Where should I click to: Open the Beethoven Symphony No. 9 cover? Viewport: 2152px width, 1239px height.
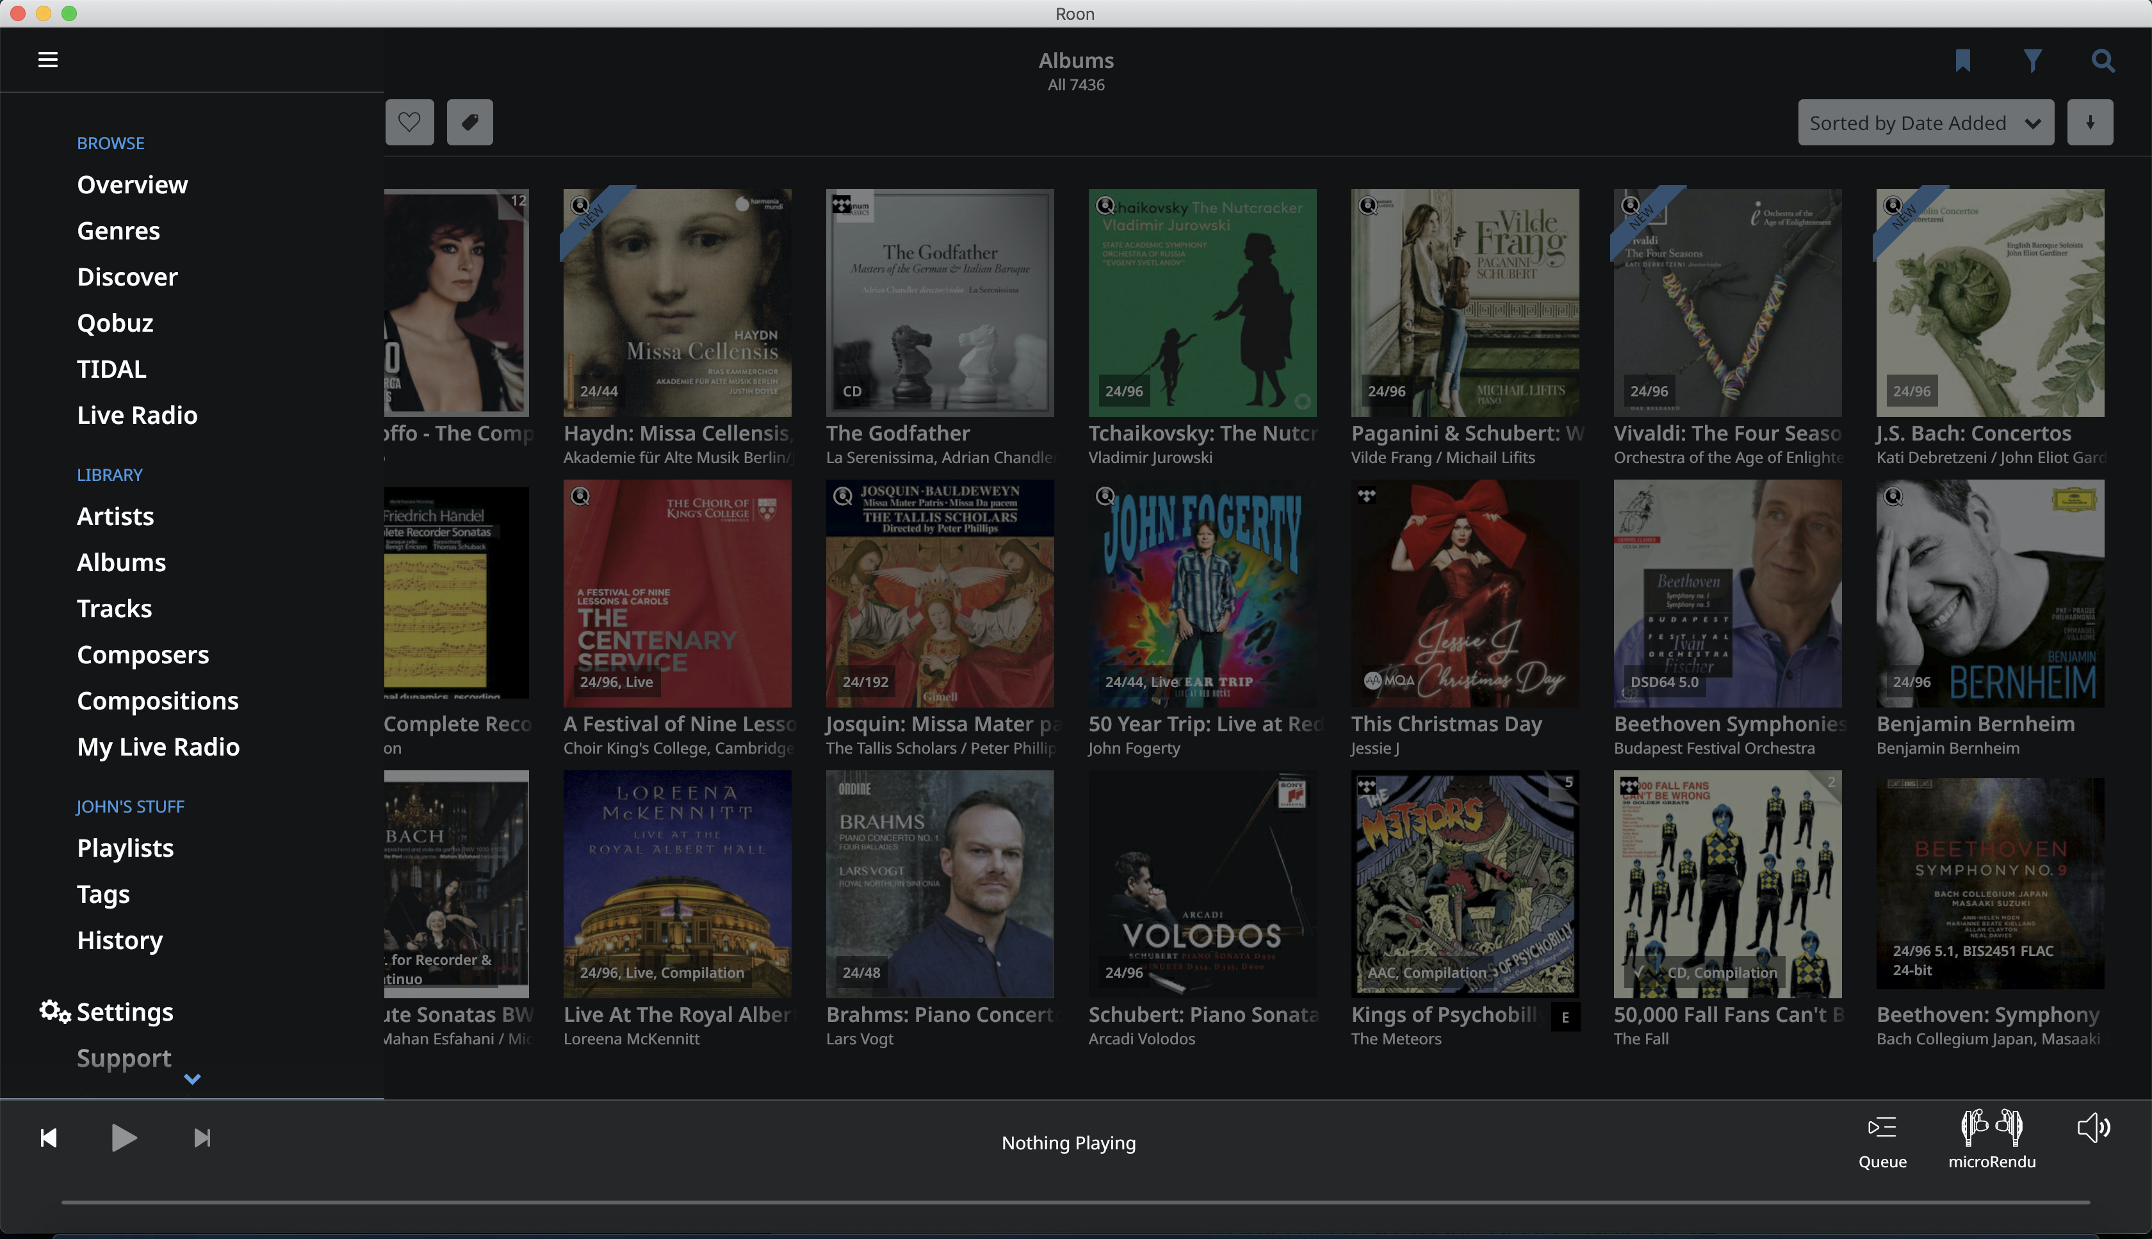[1991, 884]
